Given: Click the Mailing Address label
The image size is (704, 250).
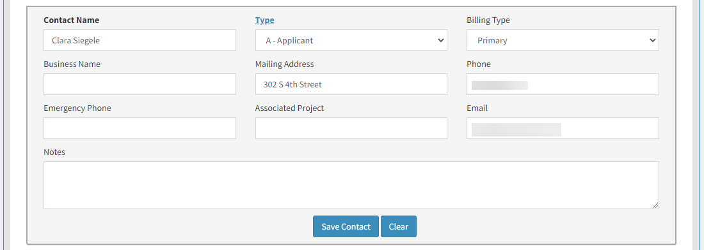Looking at the screenshot, I should tap(284, 64).
